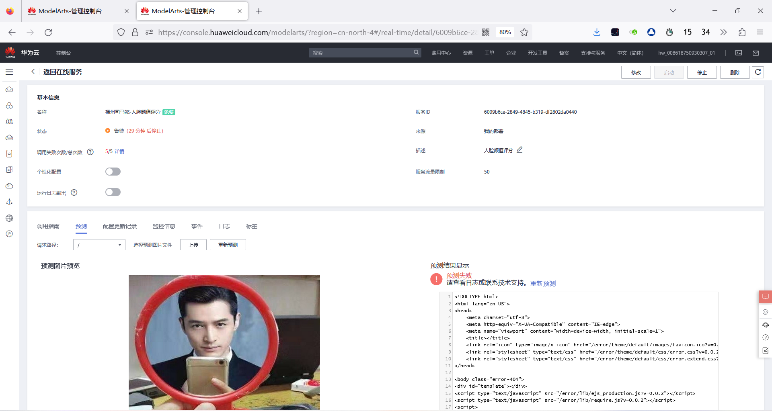772x411 pixels.
Task: Turn on 运行日志输出 logging switch
Action: [113, 192]
